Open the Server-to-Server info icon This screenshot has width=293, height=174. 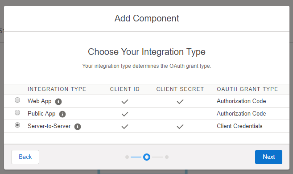[78, 127]
